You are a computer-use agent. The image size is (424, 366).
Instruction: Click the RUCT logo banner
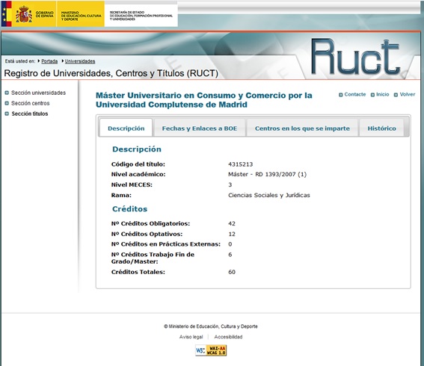pyautogui.click(x=355, y=57)
